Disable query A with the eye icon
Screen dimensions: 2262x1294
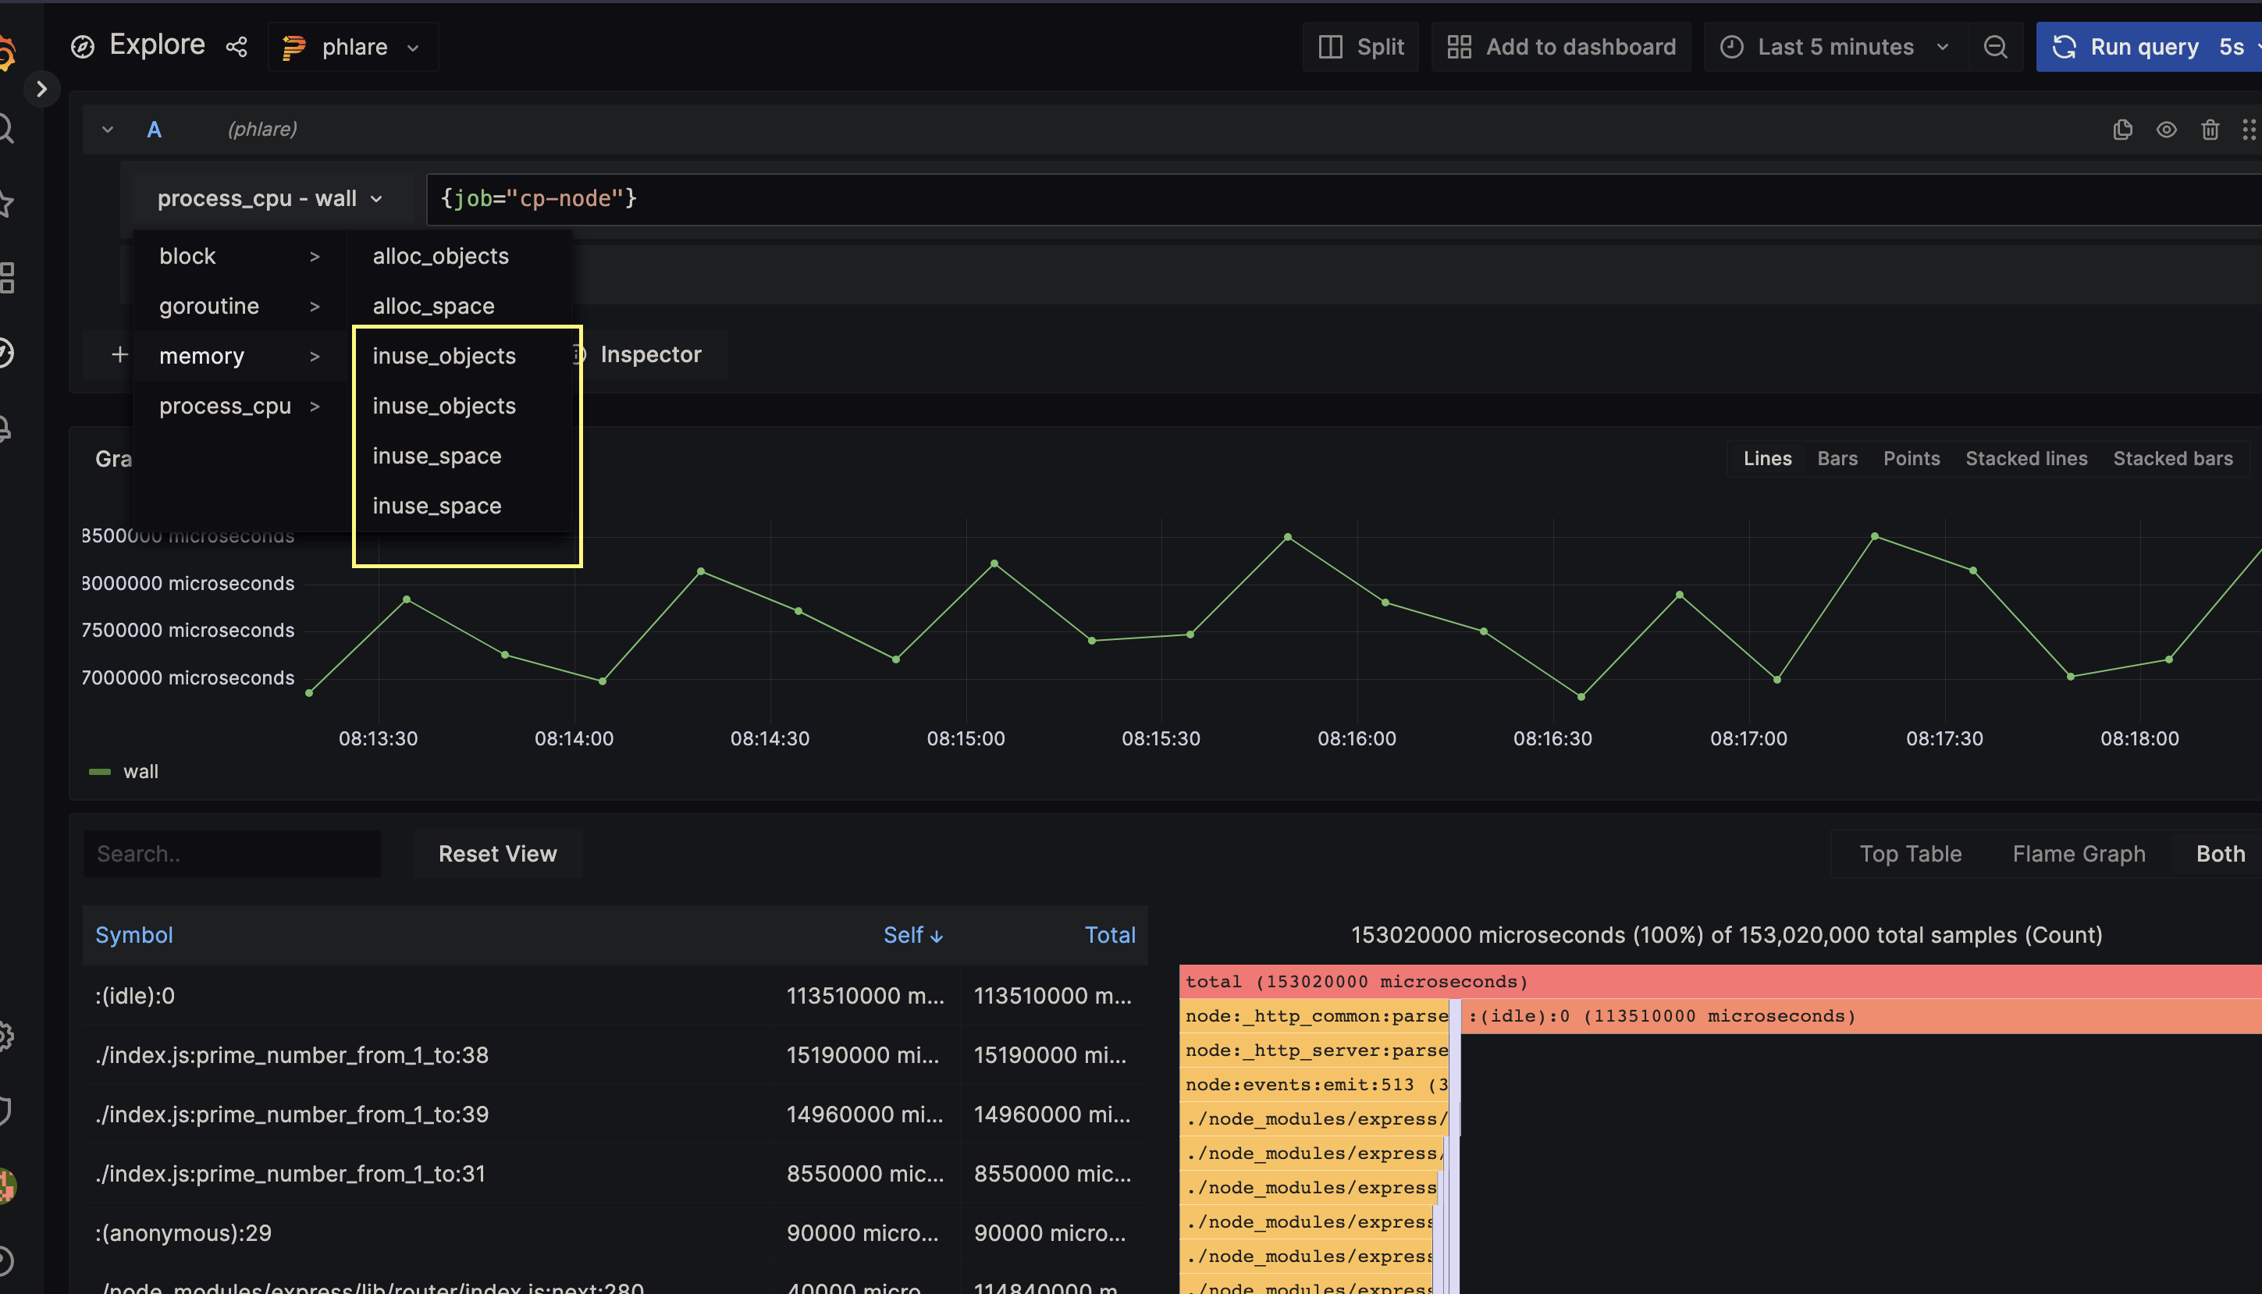(x=2167, y=130)
